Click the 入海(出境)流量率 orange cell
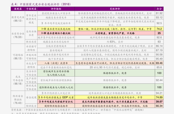Image resolution: width=174 pixels, height=114 pixels. (x=56, y=63)
